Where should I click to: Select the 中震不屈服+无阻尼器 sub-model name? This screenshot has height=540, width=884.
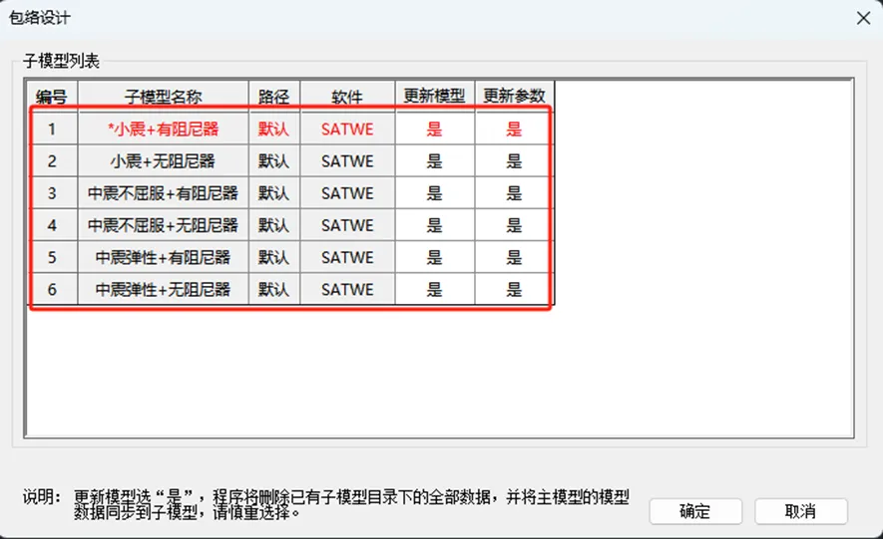tap(164, 225)
